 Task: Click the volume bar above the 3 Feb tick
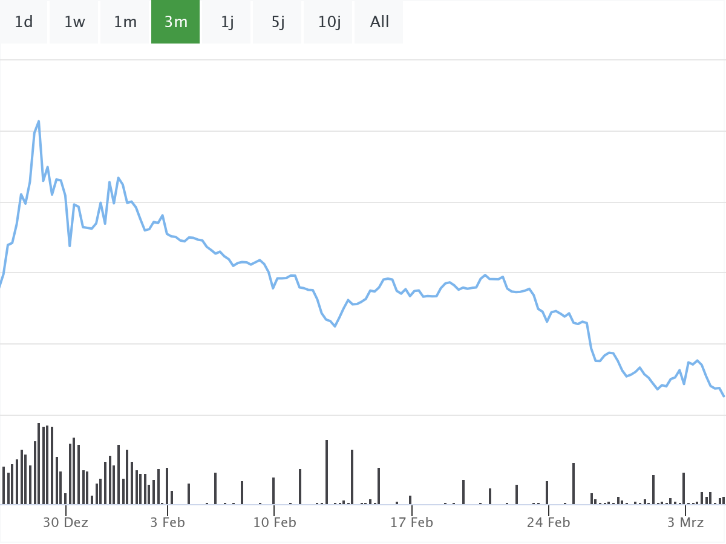167,486
